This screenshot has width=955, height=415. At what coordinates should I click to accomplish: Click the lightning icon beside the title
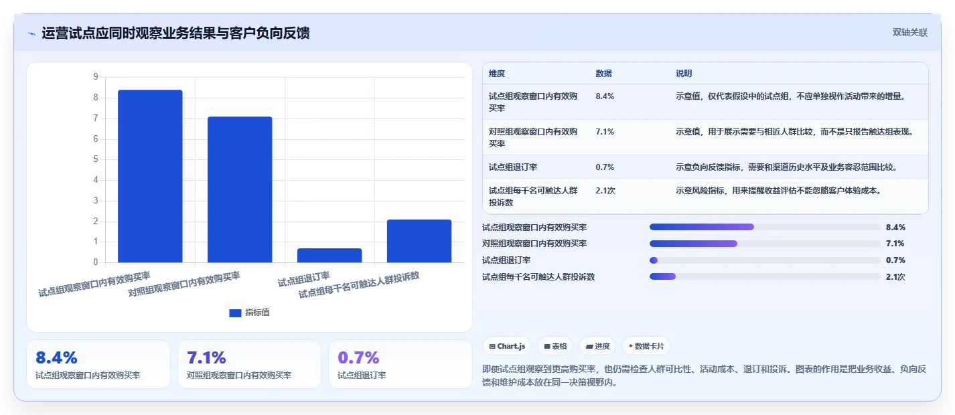tap(31, 33)
